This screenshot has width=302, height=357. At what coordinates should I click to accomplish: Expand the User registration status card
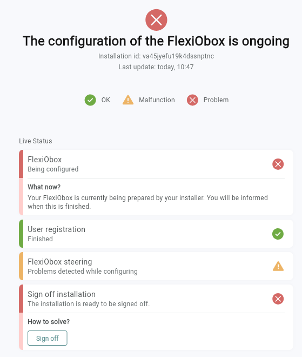156,234
